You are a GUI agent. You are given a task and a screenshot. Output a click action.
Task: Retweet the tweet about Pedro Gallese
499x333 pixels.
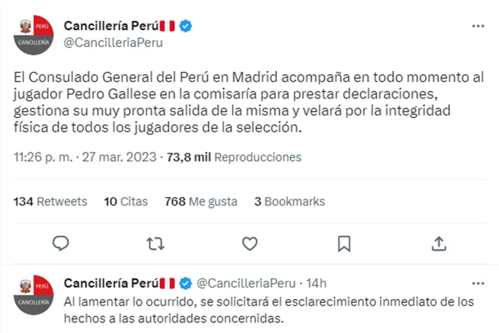155,243
